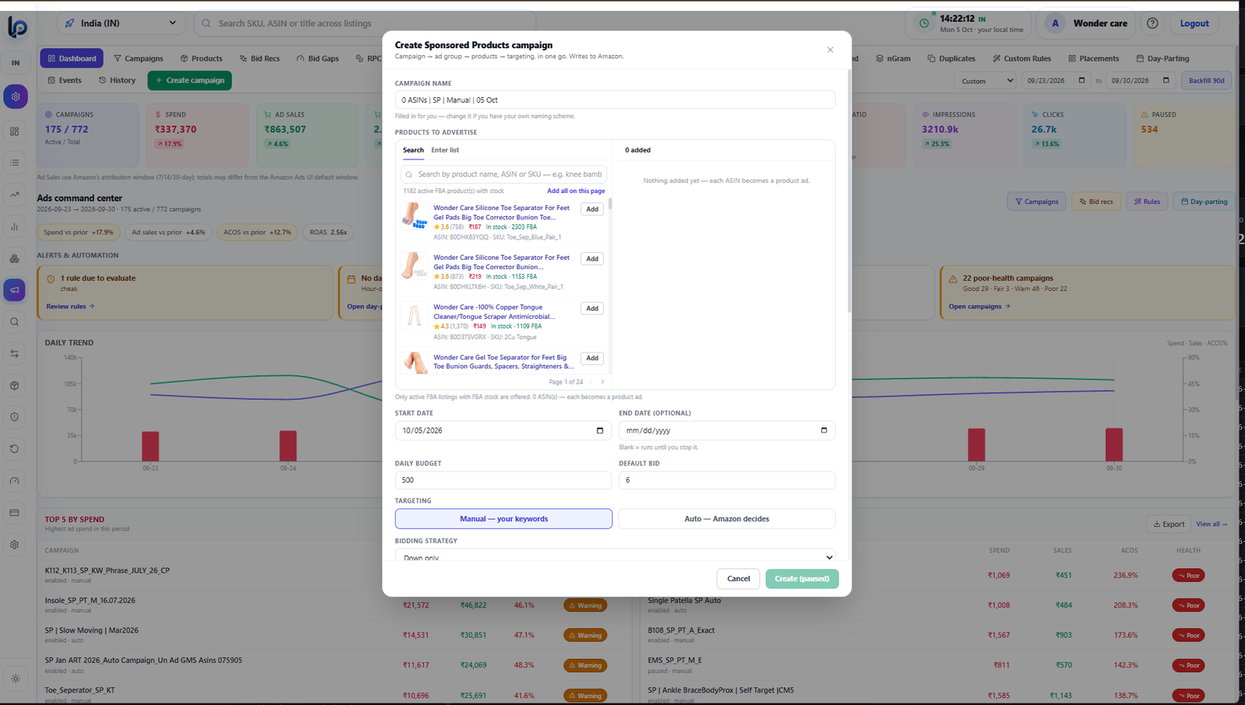The image size is (1245, 705).
Task: Click the Create (paused) button
Action: click(802, 579)
